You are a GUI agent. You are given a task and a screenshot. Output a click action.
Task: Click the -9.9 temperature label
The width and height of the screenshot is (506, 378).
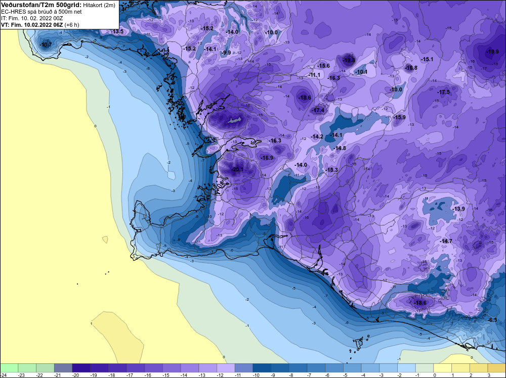[x=227, y=53]
